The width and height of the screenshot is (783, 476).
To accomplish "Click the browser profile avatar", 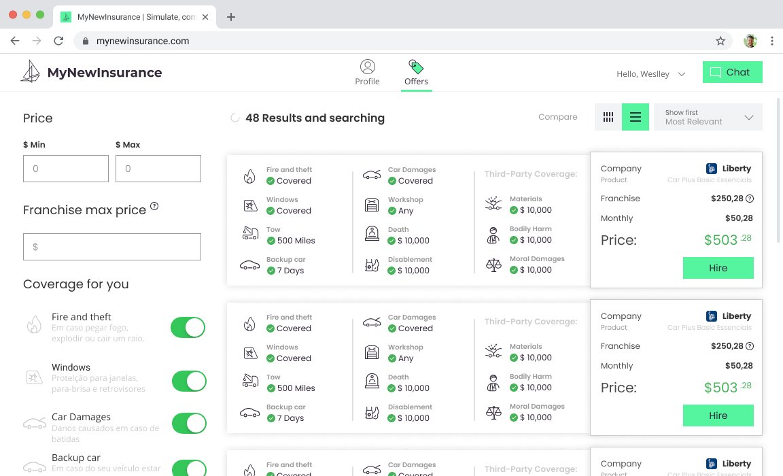I will [x=750, y=41].
